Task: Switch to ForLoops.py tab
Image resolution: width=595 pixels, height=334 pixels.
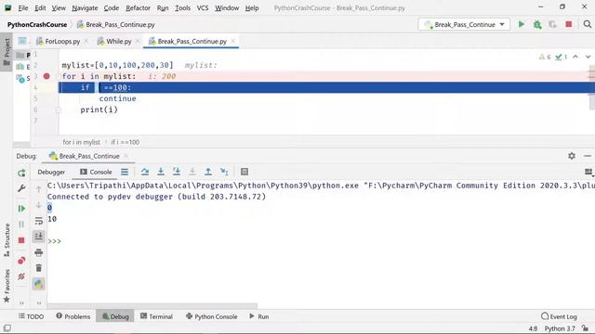Action: click(62, 41)
